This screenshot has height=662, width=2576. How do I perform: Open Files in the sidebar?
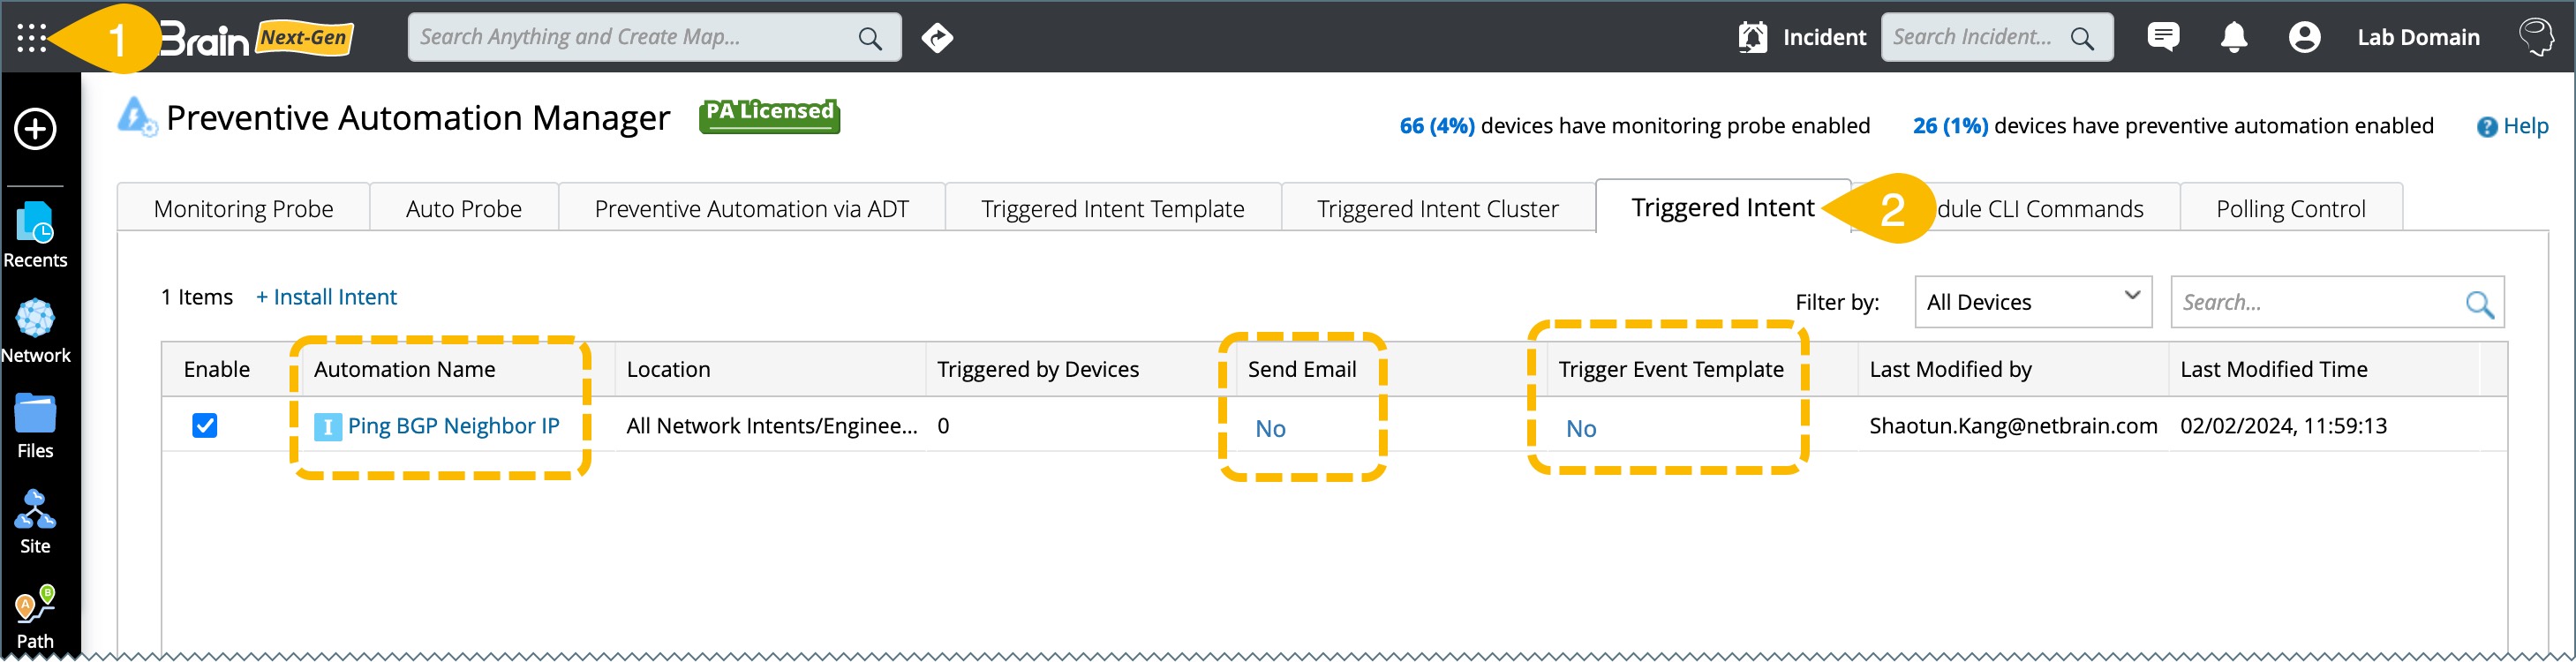[x=35, y=426]
